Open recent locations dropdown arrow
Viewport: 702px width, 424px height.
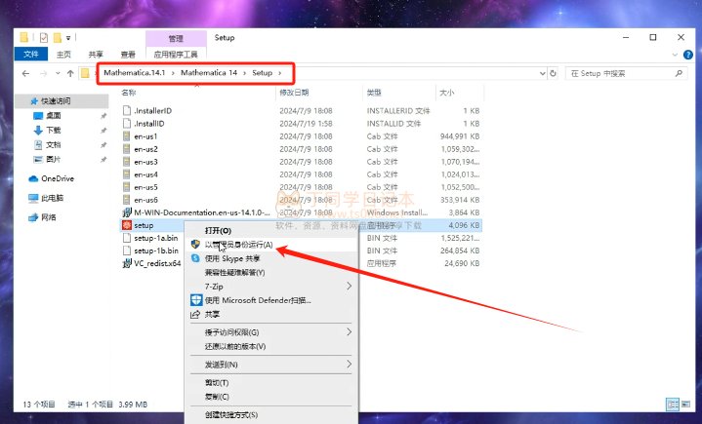[x=58, y=73]
